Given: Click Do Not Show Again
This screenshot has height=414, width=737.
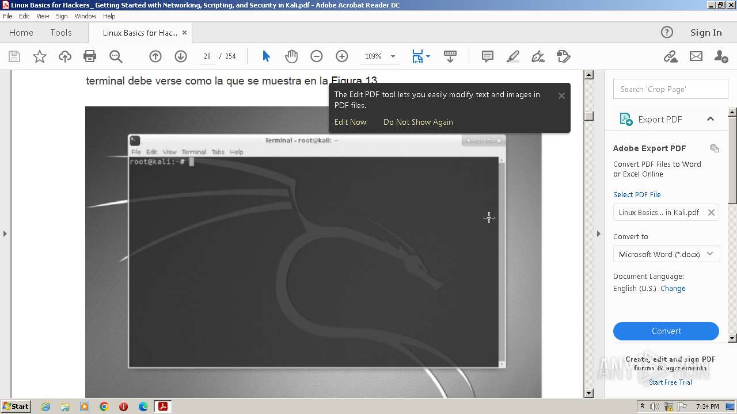Looking at the screenshot, I should [x=418, y=122].
